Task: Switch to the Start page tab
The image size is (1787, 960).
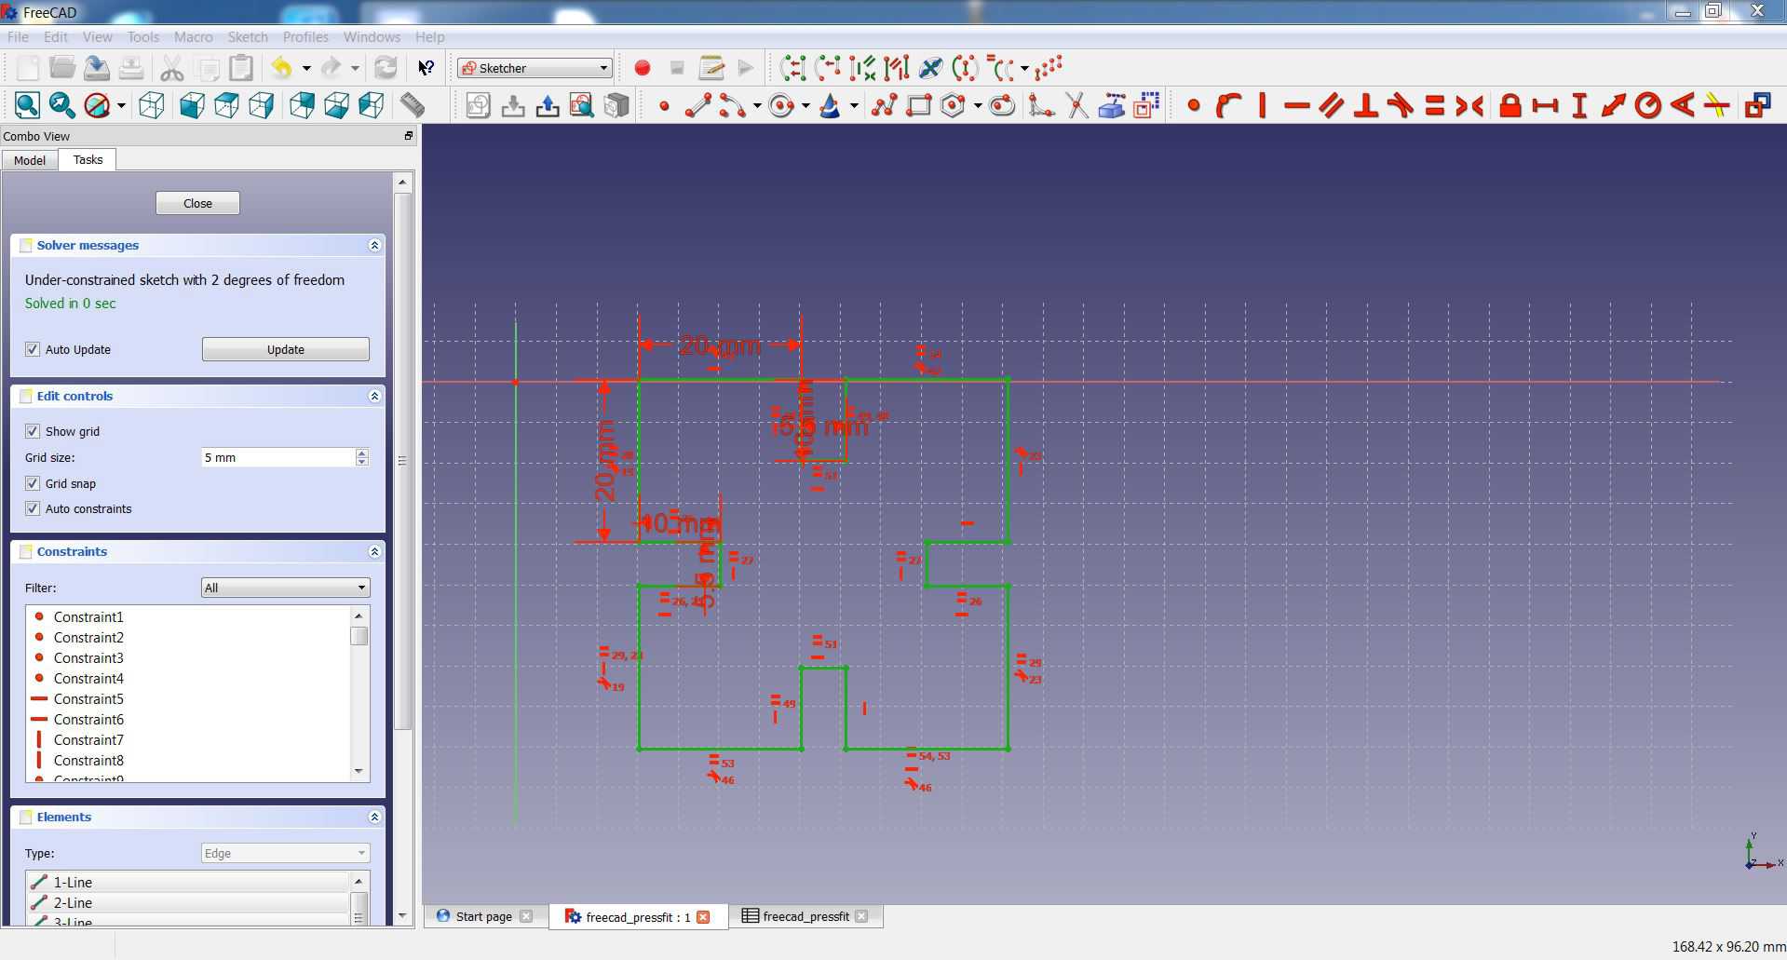Action: pyautogui.click(x=483, y=916)
